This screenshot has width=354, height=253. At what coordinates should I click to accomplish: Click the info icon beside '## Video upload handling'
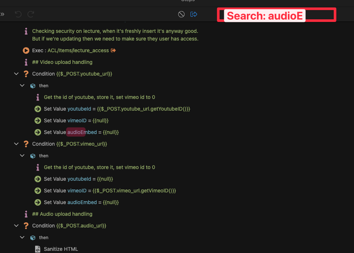pyautogui.click(x=26, y=62)
